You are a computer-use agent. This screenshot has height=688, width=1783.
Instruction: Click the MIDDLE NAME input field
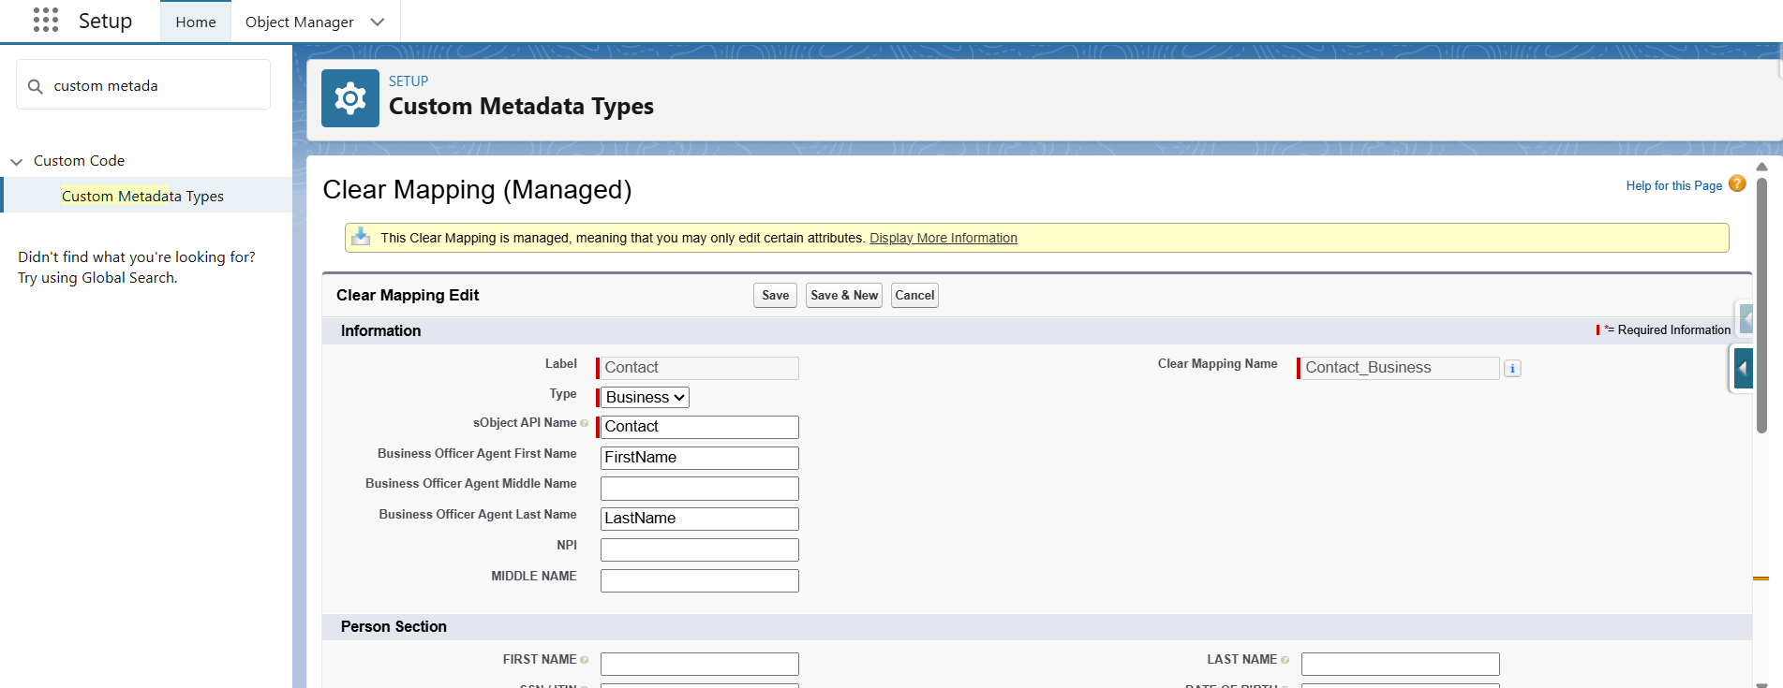click(x=700, y=580)
